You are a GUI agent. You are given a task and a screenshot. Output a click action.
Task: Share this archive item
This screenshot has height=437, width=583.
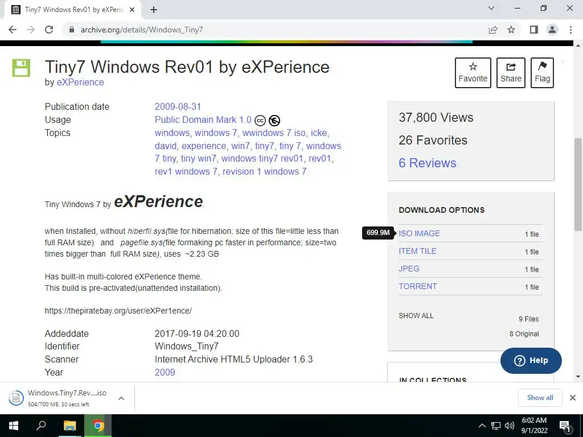click(511, 73)
